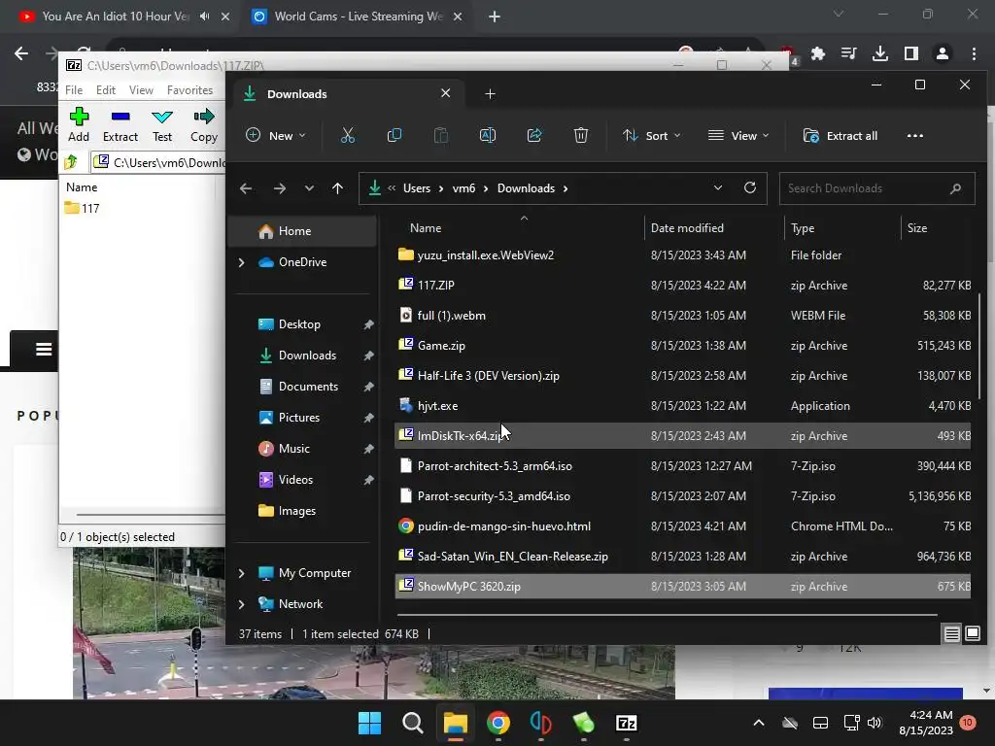Switch to large thumbnails view icon
The image size is (995, 746).
click(973, 633)
